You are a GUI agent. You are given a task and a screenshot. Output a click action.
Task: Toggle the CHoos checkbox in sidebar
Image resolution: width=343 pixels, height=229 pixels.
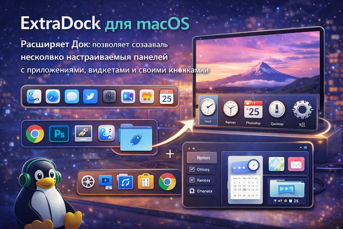point(192,169)
